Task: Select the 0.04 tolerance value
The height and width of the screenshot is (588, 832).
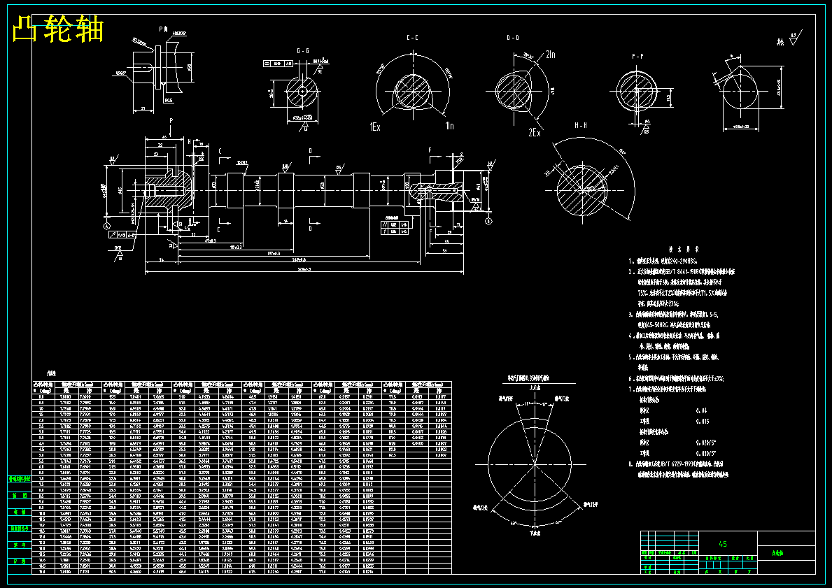Action: (701, 411)
